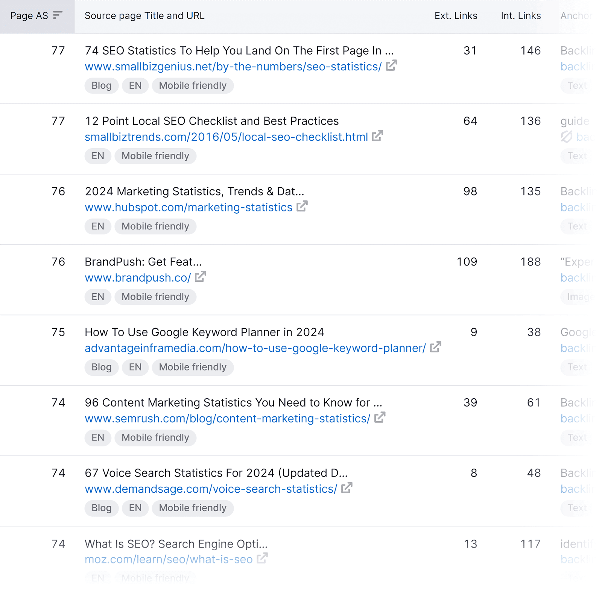
Task: Click Source page Title and URL header
Action: 144,16
